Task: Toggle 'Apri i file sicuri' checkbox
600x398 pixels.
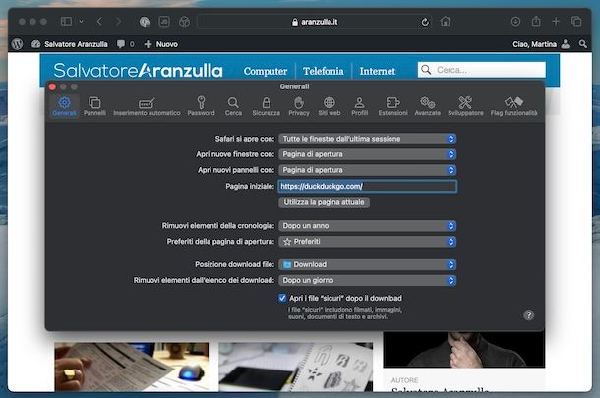Action: (282, 298)
